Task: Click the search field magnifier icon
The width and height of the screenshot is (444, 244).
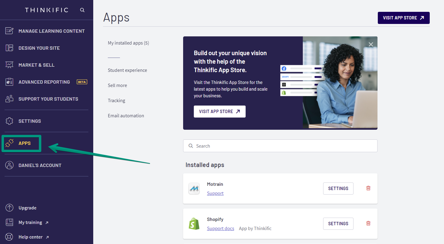Action: (191, 146)
